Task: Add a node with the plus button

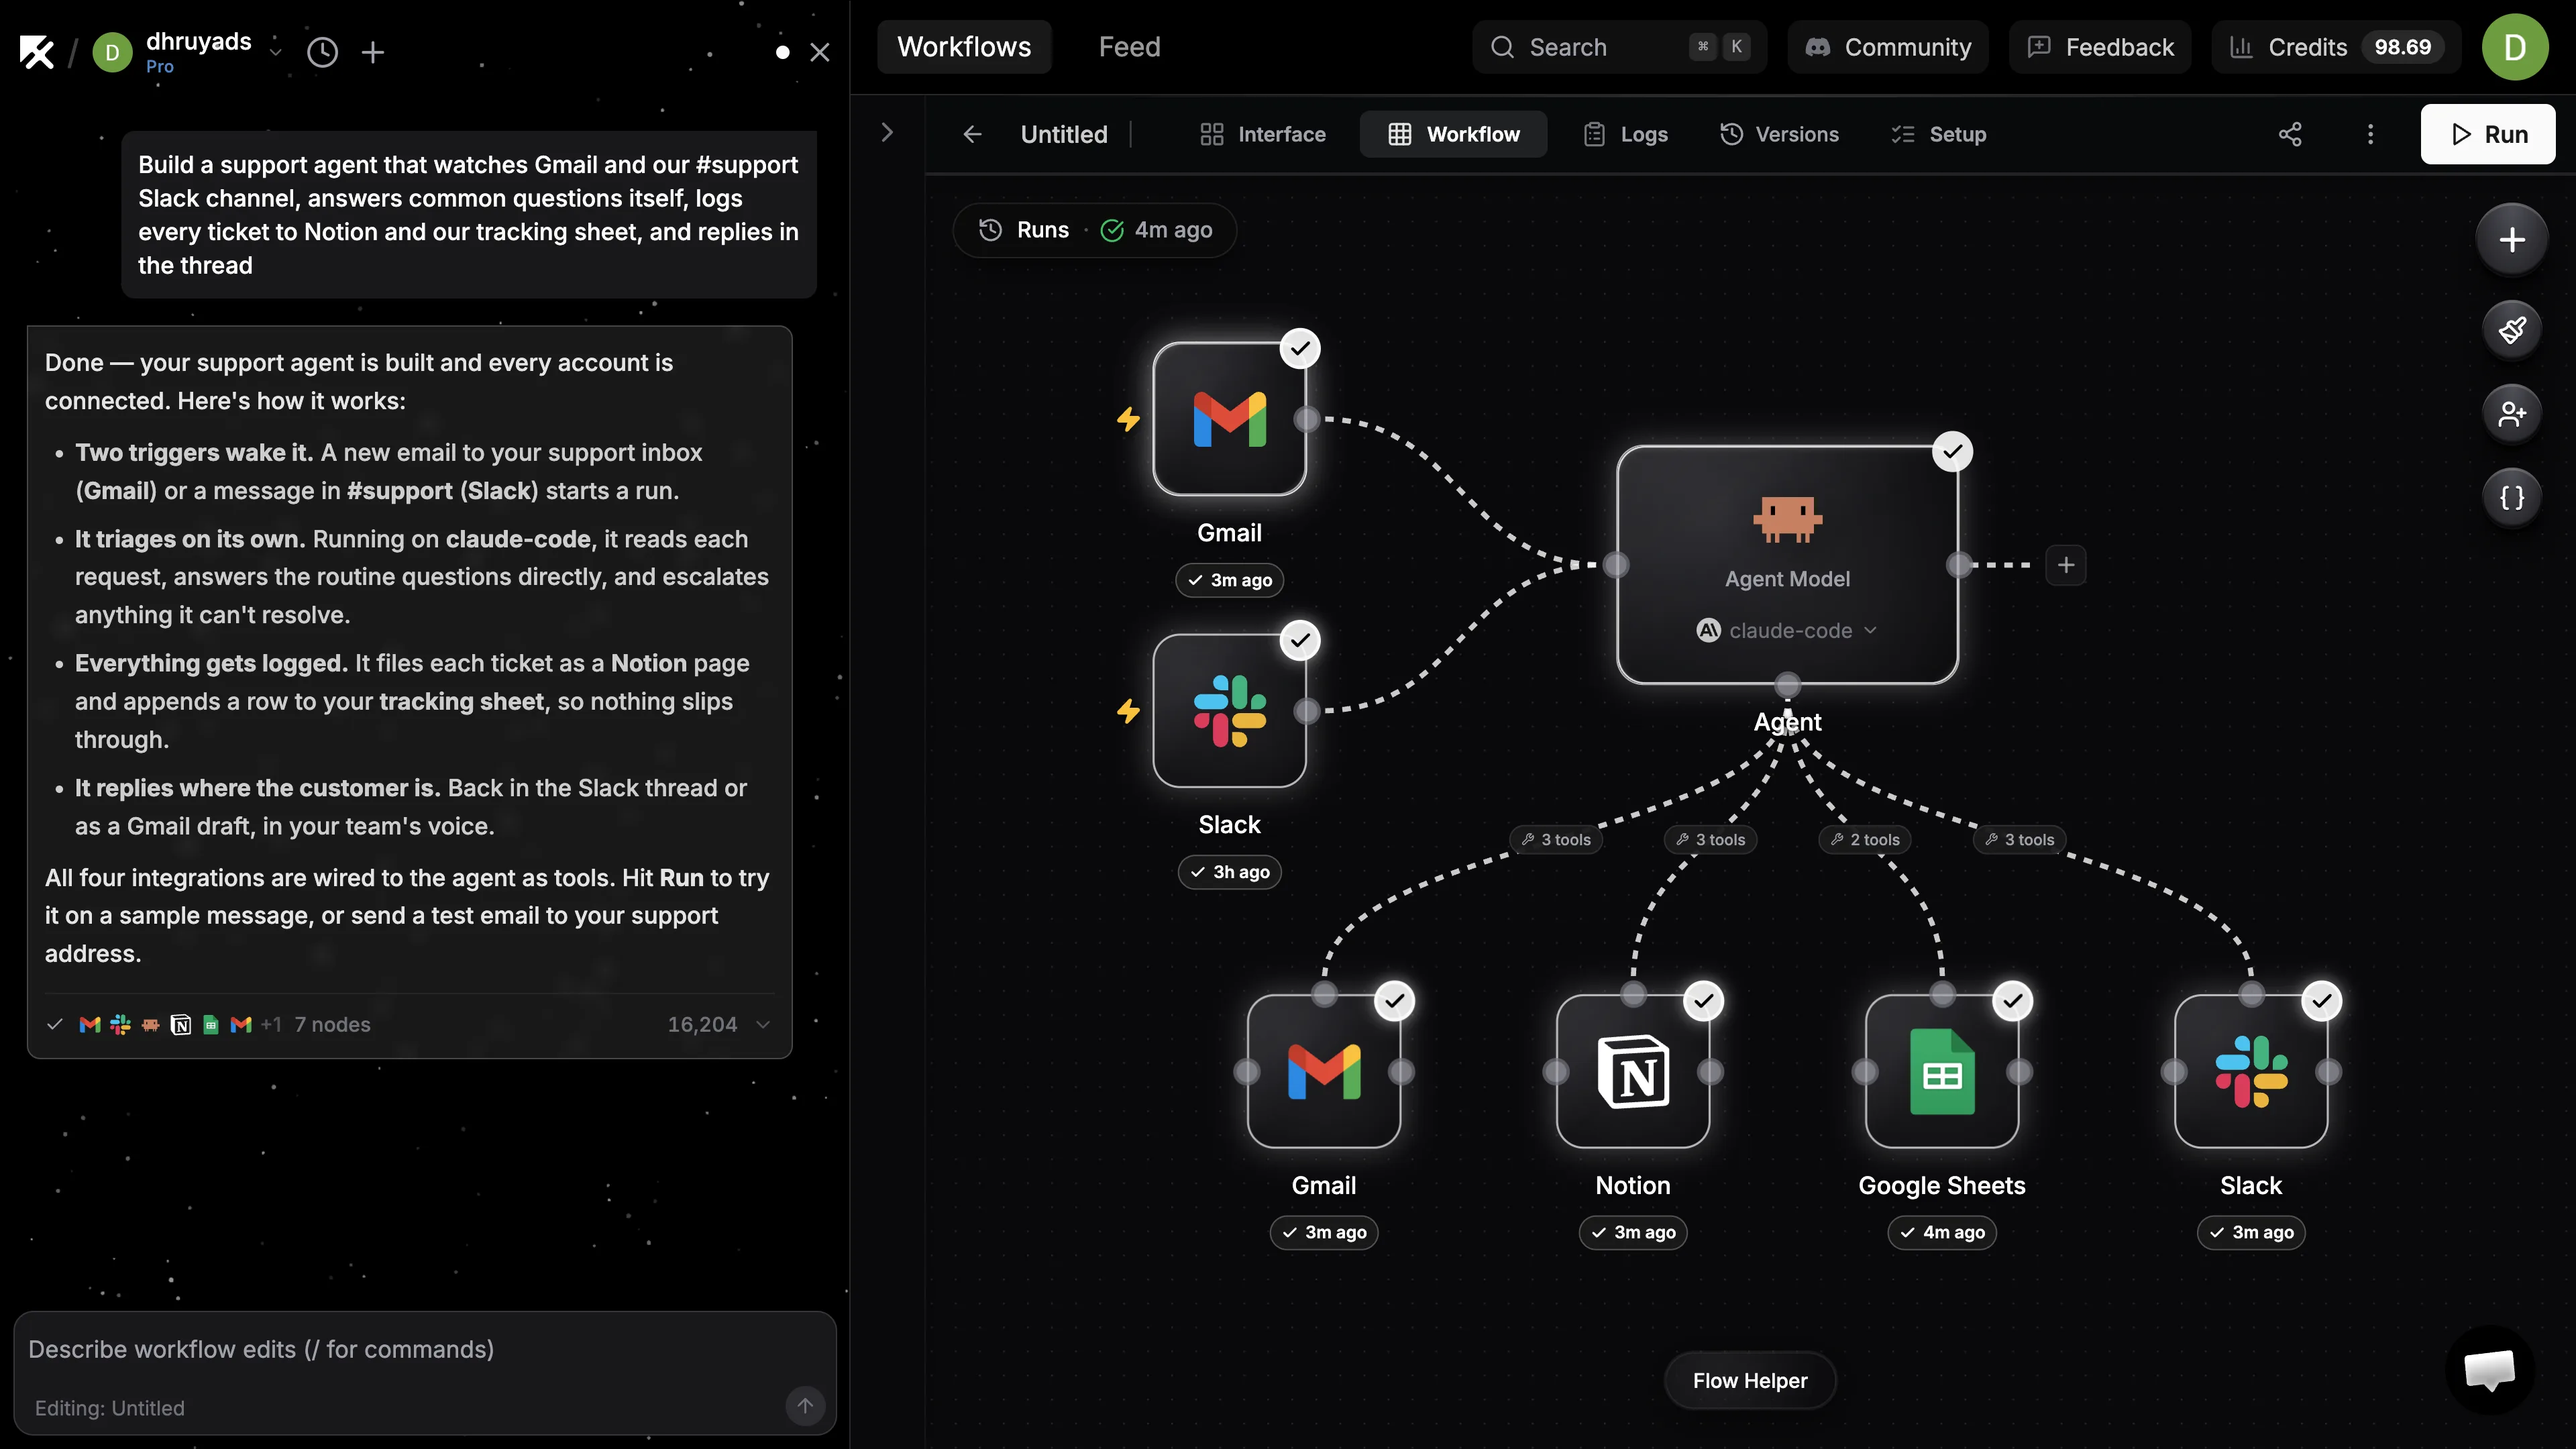Action: [x=2512, y=240]
